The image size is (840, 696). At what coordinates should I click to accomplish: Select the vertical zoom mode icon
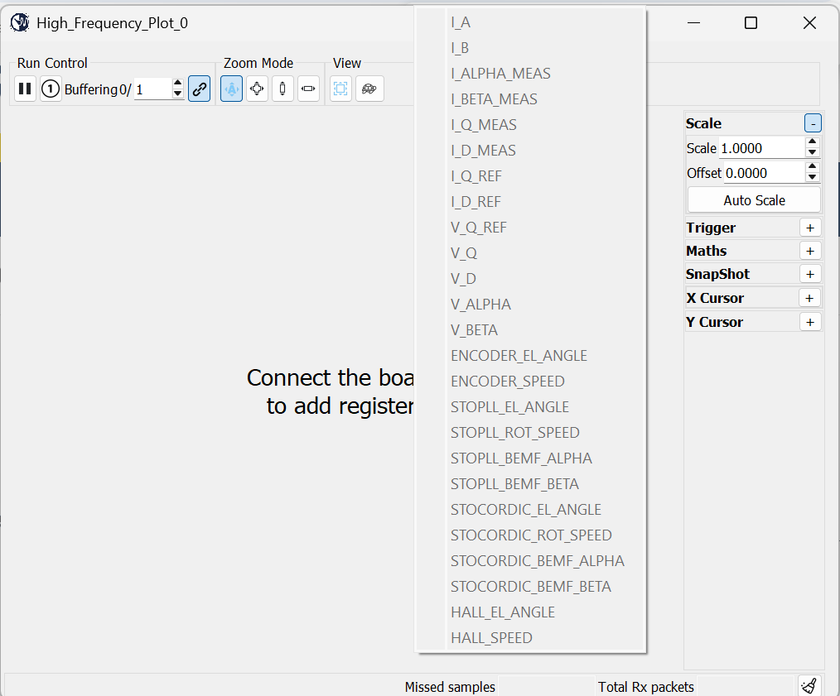pos(282,89)
